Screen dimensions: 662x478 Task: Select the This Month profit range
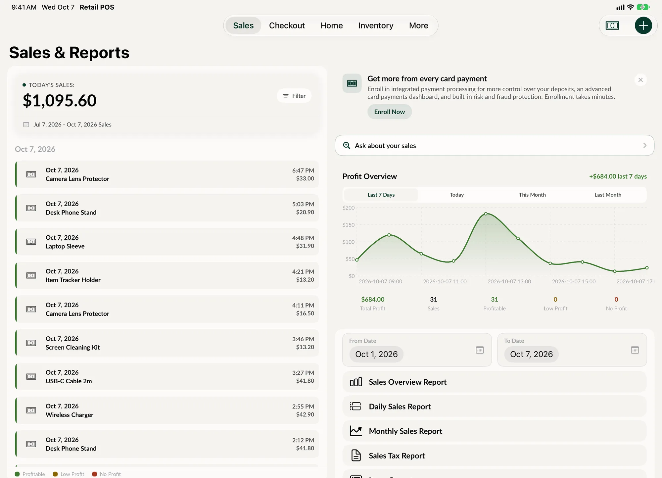pos(532,195)
